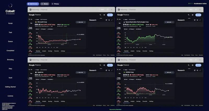Open Vault in Cobalt sidebar
This screenshot has height=111, width=209.
(x=10, y=78)
